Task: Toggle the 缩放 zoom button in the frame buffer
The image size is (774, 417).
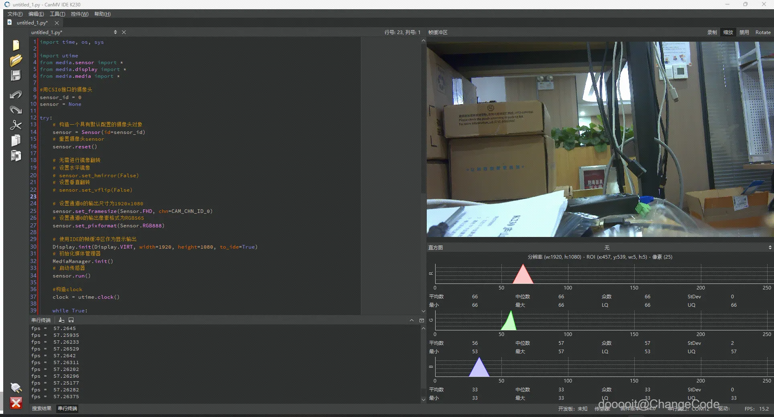Action: tap(728, 32)
